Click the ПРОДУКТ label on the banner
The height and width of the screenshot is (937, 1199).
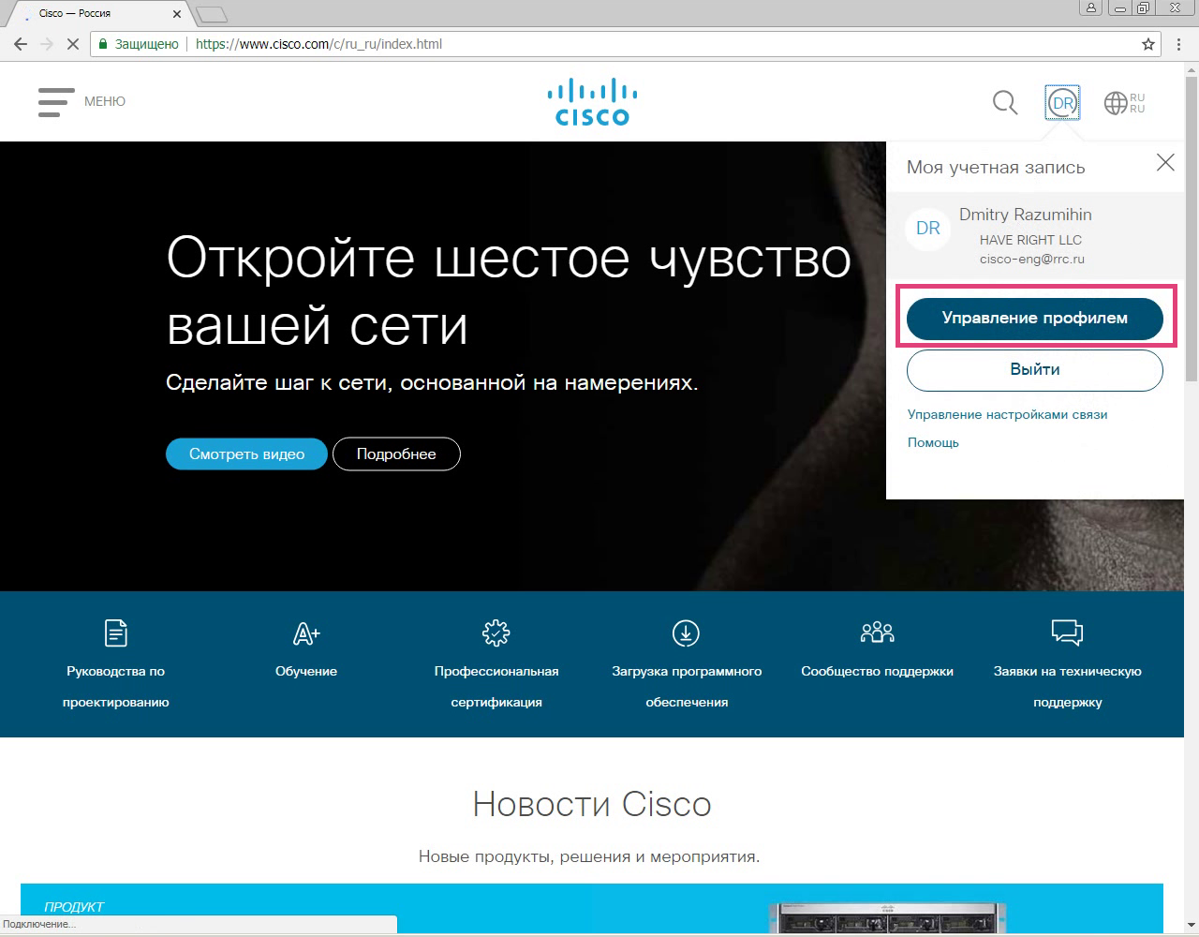(x=74, y=906)
